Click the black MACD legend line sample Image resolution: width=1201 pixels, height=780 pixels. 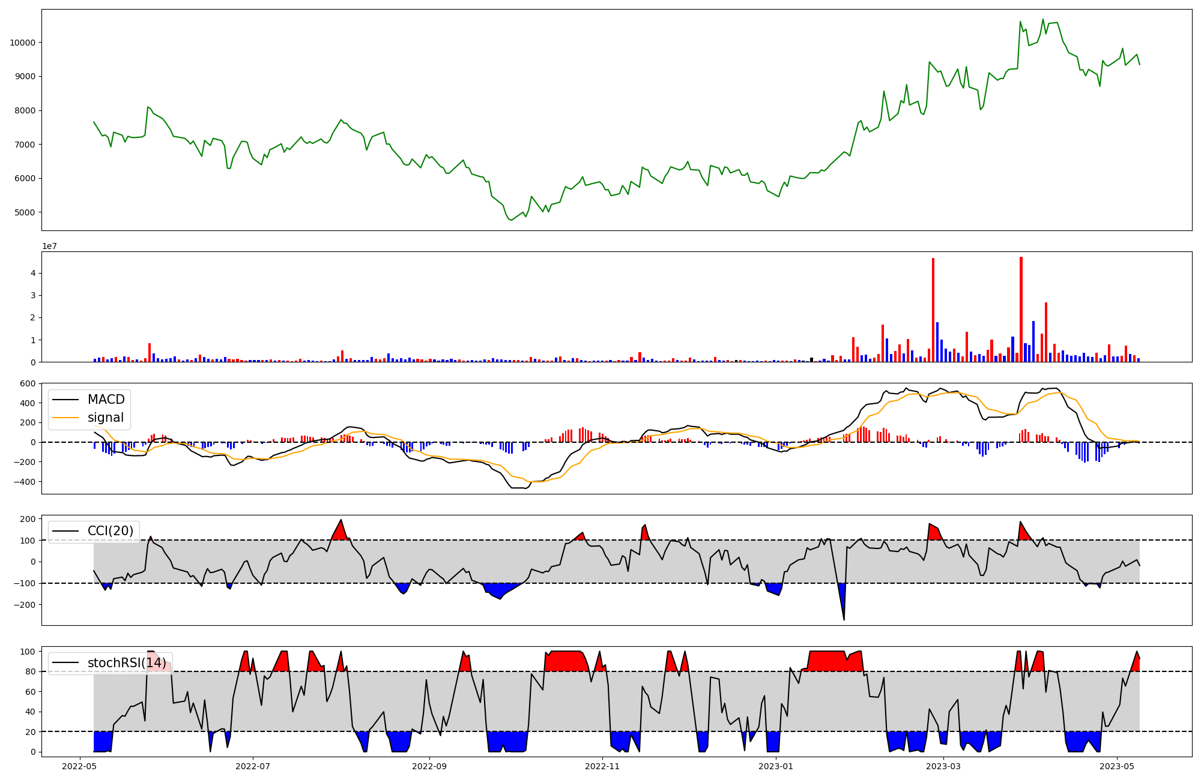point(66,400)
